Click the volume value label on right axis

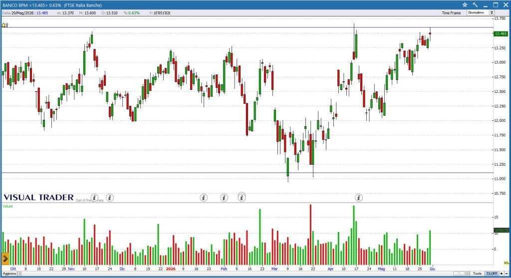(501, 231)
